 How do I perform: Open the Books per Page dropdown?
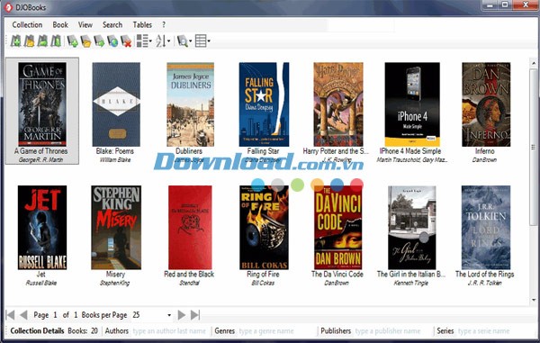[169, 315]
